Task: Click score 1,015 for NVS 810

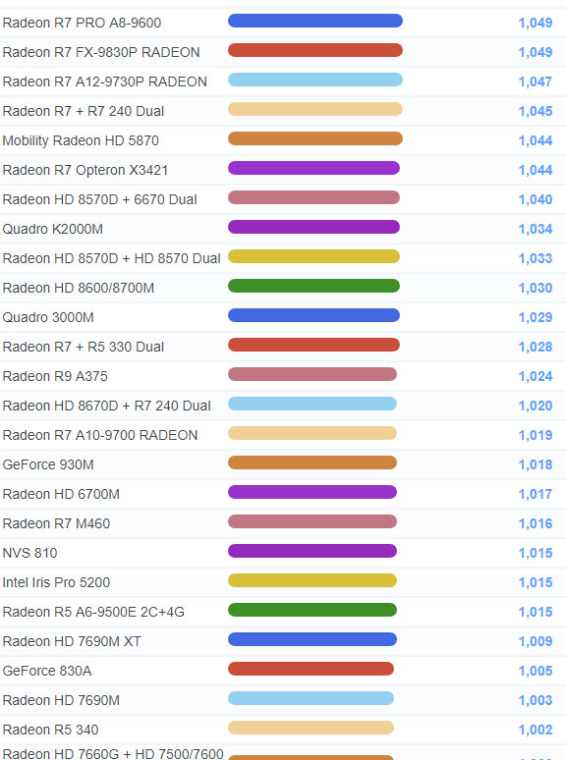Action: click(536, 553)
